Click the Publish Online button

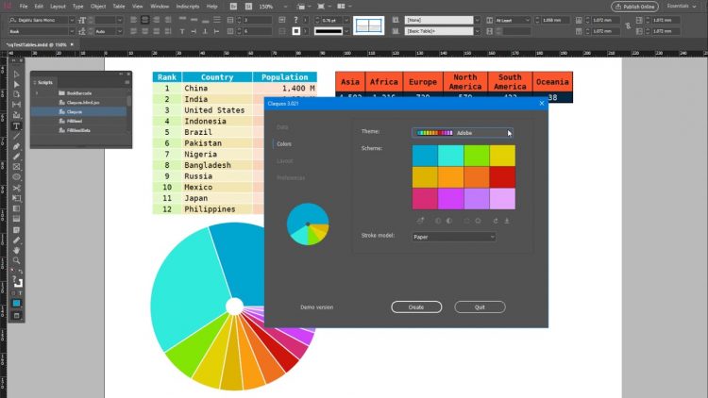(x=635, y=7)
